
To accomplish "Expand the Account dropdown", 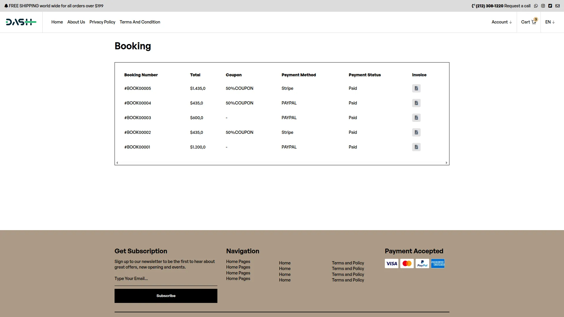I will 502,22.
